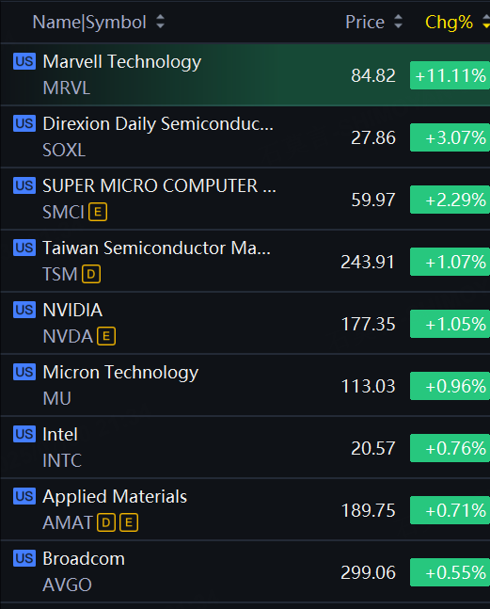Open the Direxion Daily Semiconductor SOXL row

pyautogui.click(x=245, y=136)
